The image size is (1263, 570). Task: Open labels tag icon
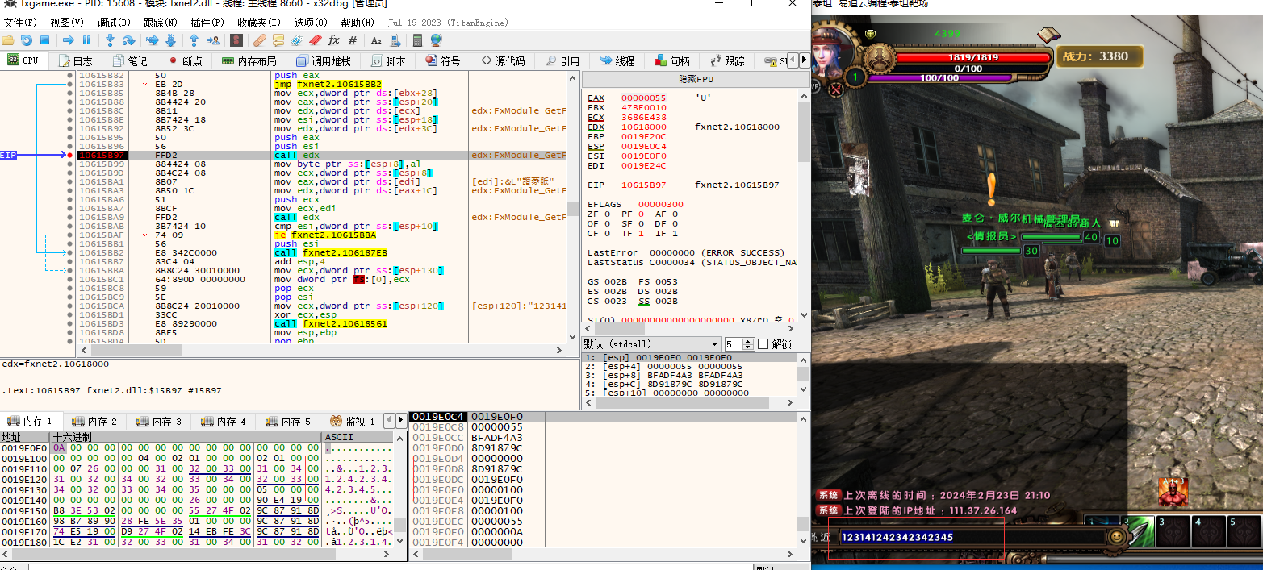tap(297, 40)
